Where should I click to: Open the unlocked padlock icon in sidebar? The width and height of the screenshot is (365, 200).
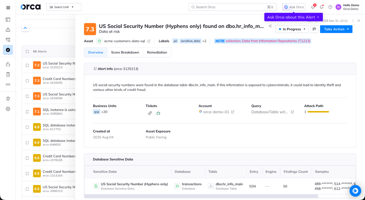click(8, 64)
